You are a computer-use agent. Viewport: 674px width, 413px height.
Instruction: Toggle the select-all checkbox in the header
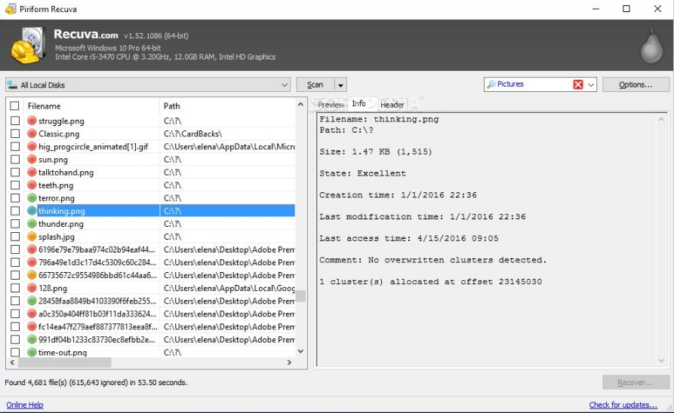click(x=15, y=106)
